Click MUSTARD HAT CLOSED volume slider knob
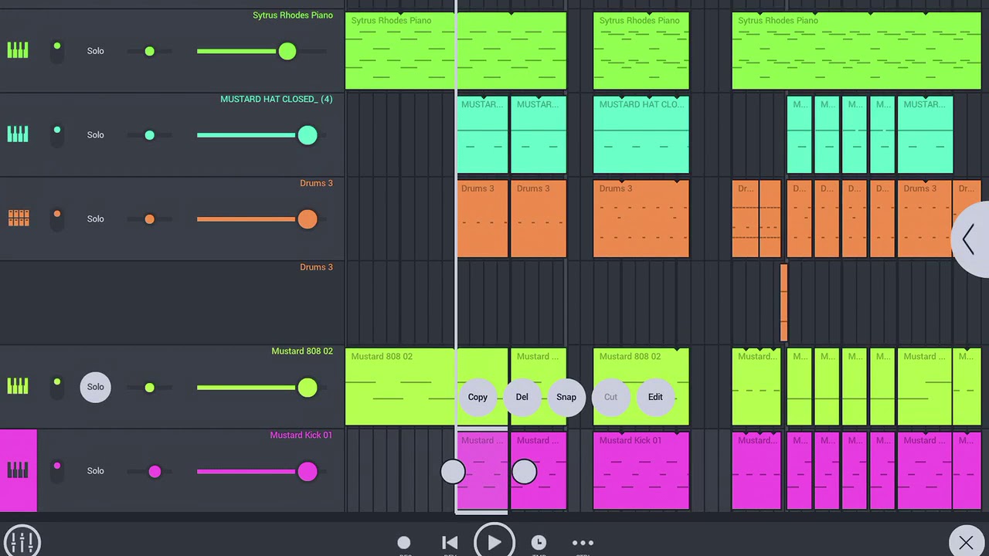Image resolution: width=989 pixels, height=556 pixels. tap(307, 136)
